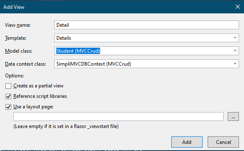Click the Reference script libraries label
The width and height of the screenshot is (244, 151).
click(x=40, y=96)
